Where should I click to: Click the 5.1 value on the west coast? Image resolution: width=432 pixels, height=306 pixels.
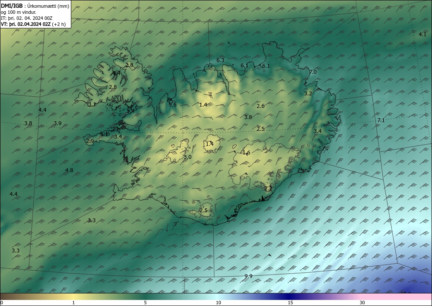104,134
